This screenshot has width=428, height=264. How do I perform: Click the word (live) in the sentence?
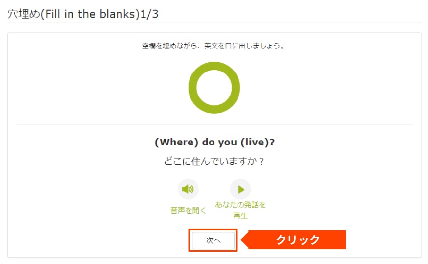(254, 142)
